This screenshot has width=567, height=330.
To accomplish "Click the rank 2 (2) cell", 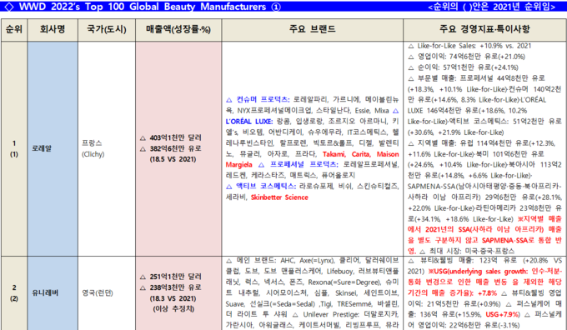I will point(14,293).
